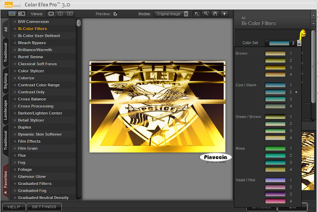Open the Favorites tab
This screenshot has height=212, width=318.
click(x=5, y=182)
